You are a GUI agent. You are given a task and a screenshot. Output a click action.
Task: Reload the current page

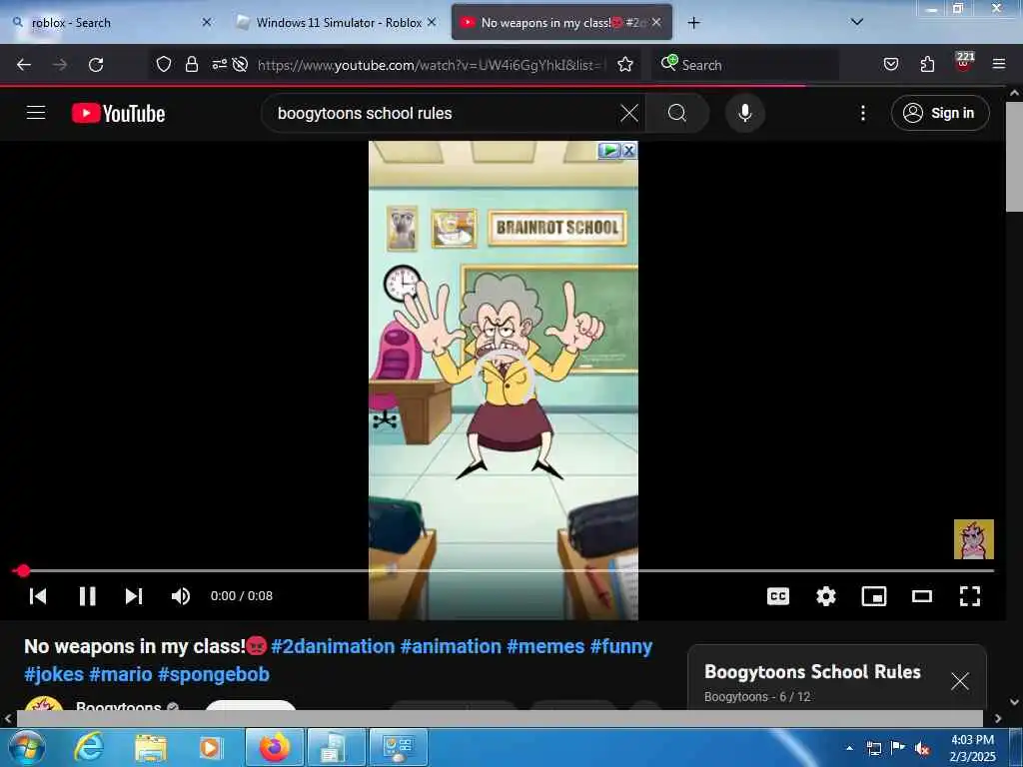[x=96, y=65]
